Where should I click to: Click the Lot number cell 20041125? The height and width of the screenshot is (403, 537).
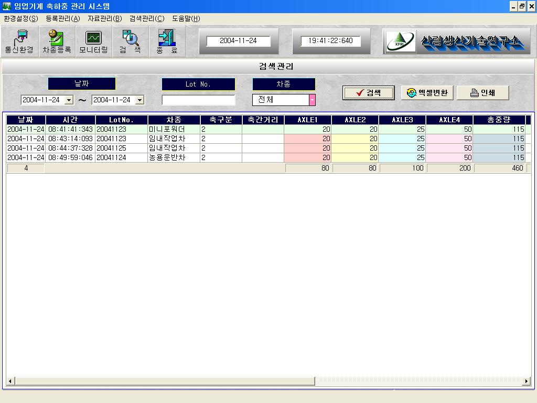pos(122,148)
